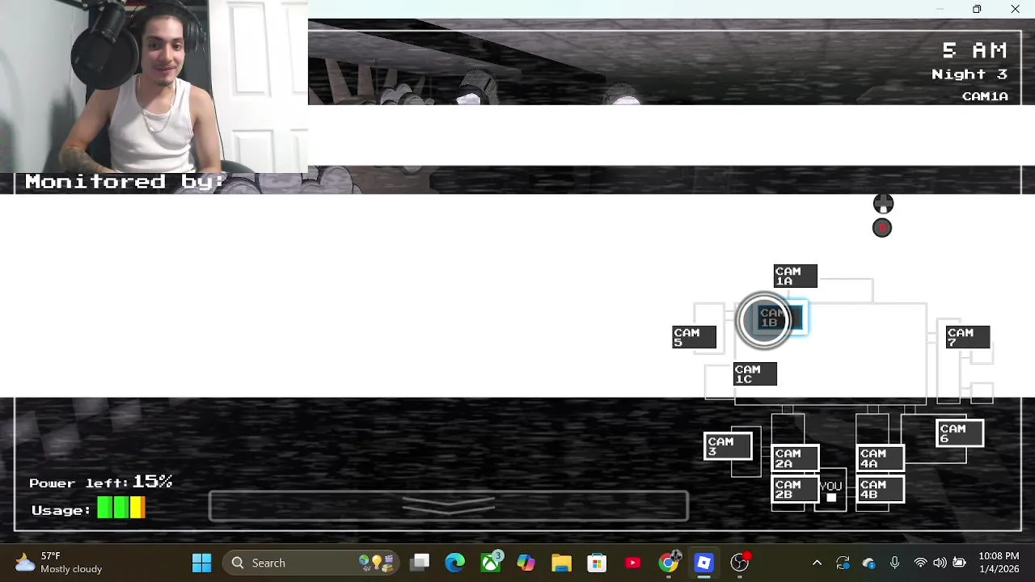Open CAM 3 camera view
Viewport: 1035px width, 582px height.
728,446
